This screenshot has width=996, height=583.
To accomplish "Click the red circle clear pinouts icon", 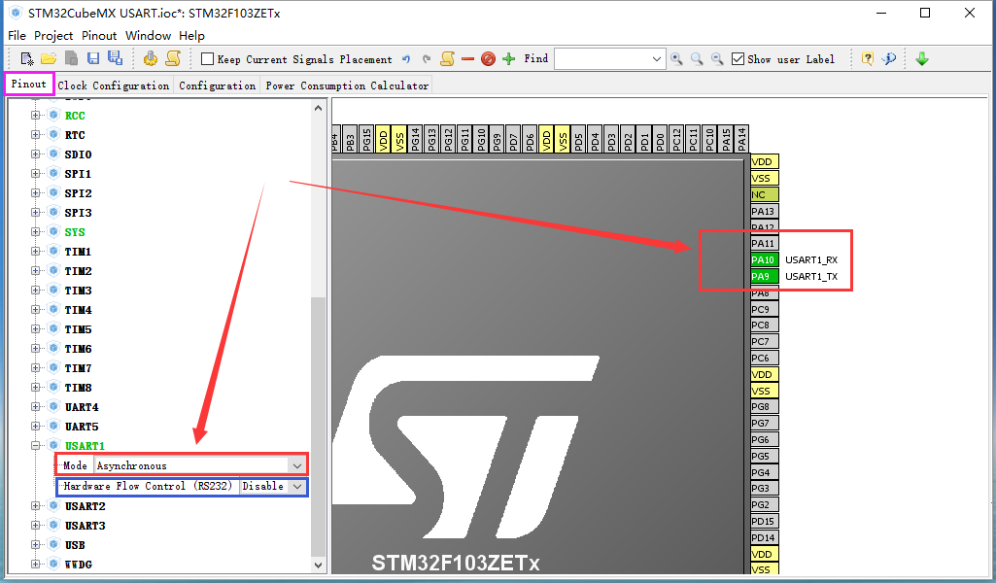I will point(488,59).
